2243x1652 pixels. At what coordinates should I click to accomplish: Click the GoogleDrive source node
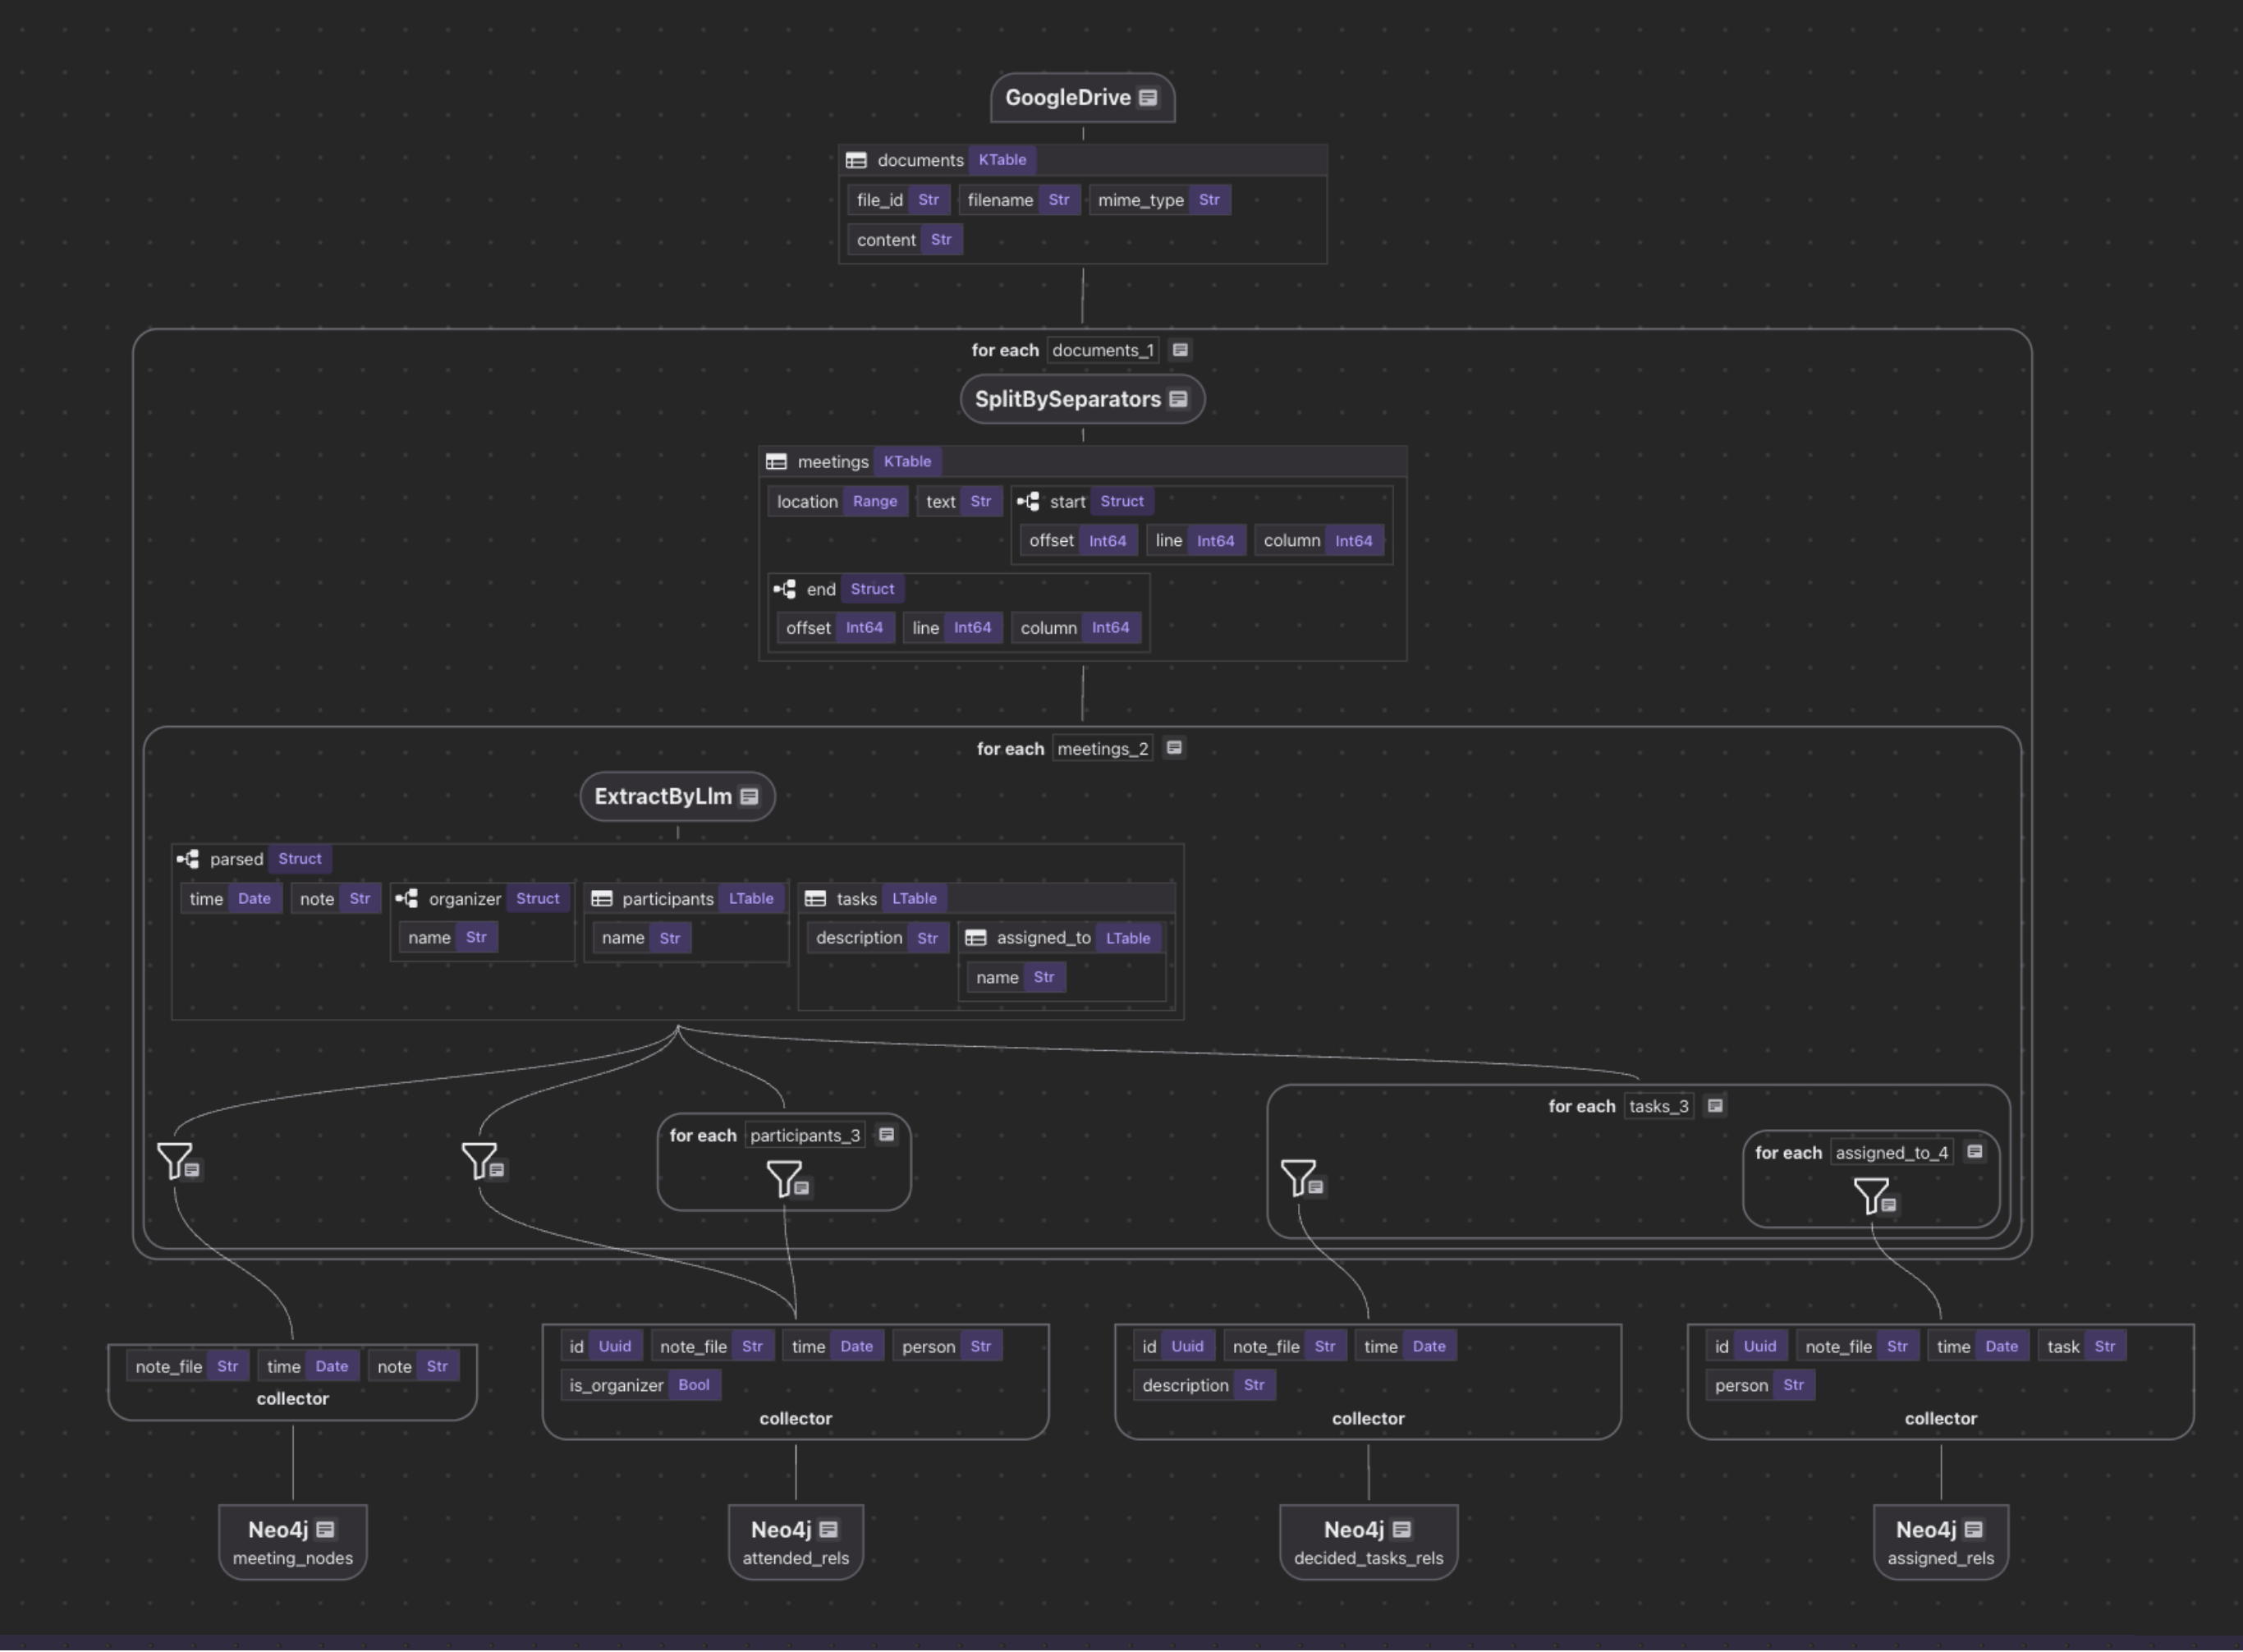[1067, 98]
